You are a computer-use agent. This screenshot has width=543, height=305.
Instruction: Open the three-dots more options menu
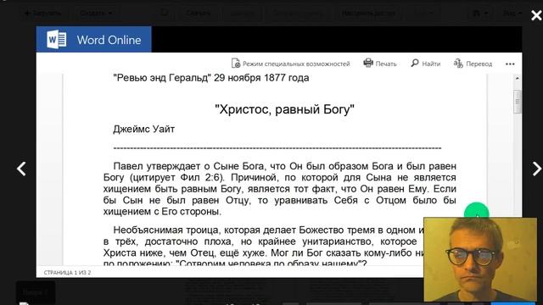click(510, 64)
